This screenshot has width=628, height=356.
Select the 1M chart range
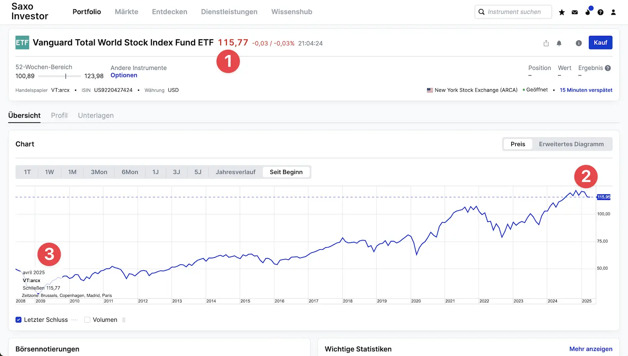click(x=72, y=172)
